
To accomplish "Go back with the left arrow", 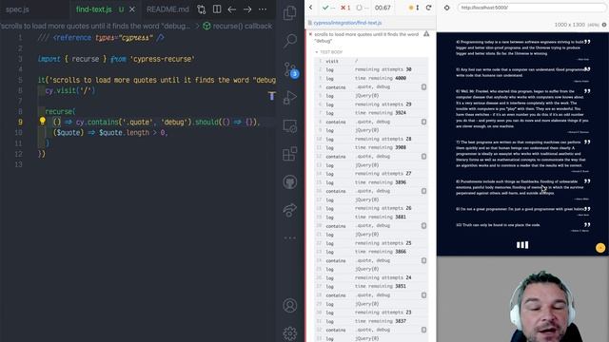I will (x=232, y=9).
